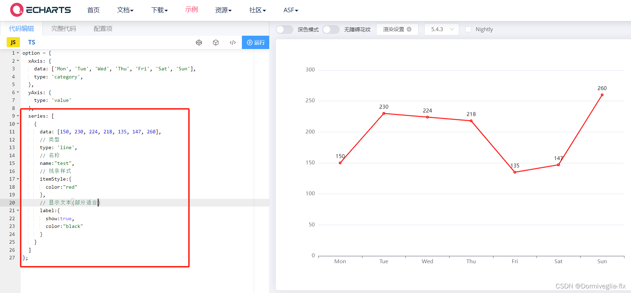Click the gear icon in 渲染设置
631x293 pixels.
409,29
